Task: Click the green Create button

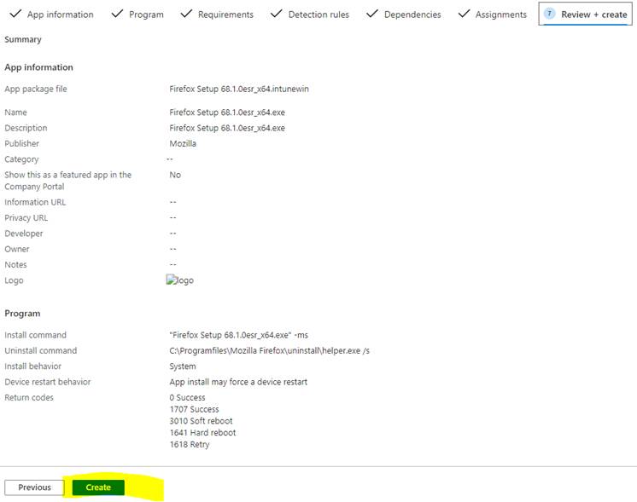Action: 98,488
